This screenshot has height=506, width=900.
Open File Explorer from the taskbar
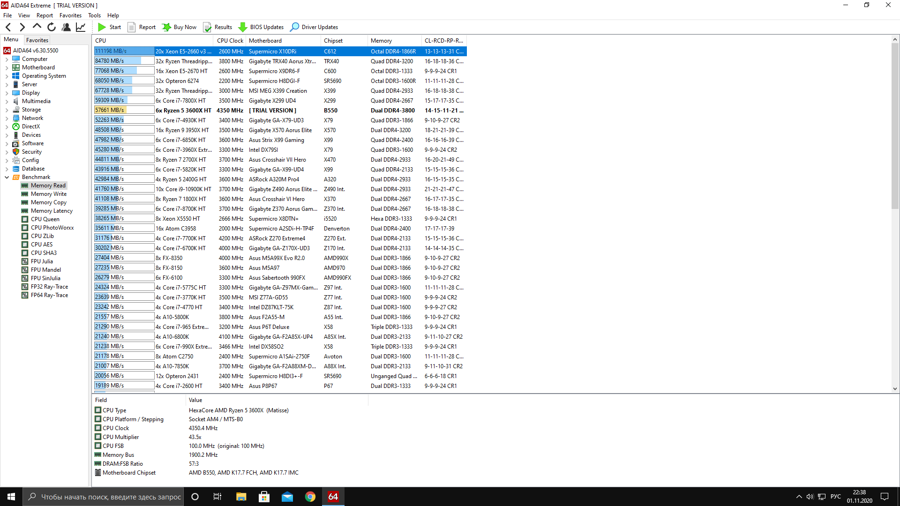[x=241, y=497]
